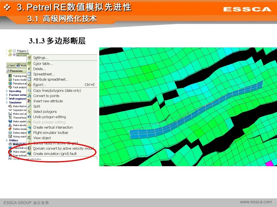Switch to the Input pane tab
The image size is (277, 207).
[x=11, y=65]
